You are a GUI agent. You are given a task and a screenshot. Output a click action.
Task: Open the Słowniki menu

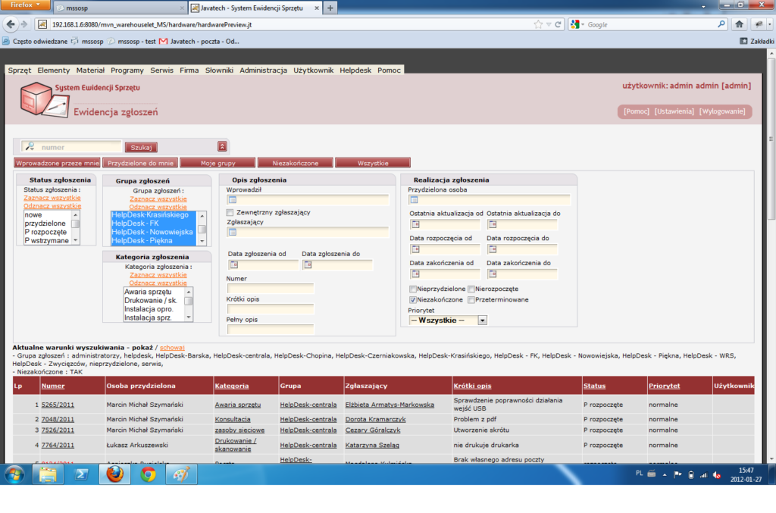pyautogui.click(x=220, y=70)
